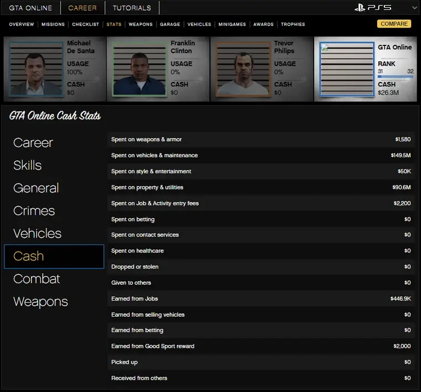Select Trevor Philips mugshot
Viewport: 421px width, 392px height.
243,69
